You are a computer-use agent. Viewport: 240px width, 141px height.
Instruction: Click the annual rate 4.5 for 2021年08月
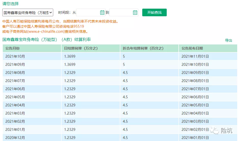click(149, 73)
